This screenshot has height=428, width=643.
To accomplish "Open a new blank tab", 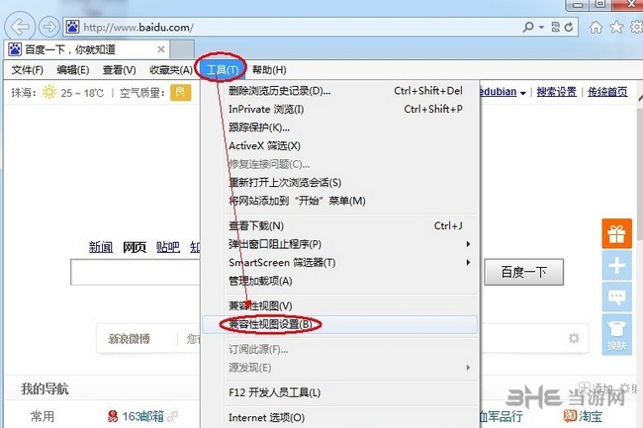I will [182, 49].
